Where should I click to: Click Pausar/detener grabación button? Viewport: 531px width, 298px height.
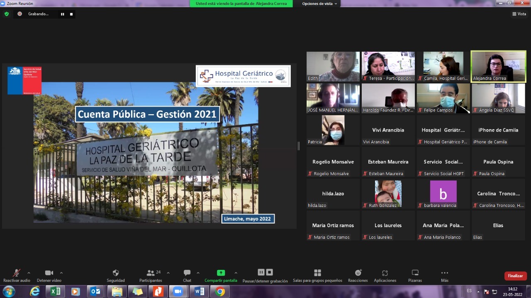pos(265,273)
